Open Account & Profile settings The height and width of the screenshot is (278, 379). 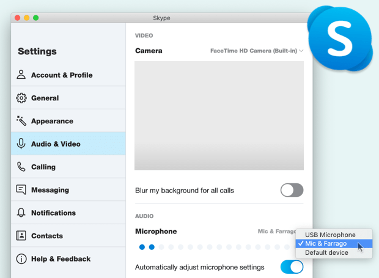(68, 75)
